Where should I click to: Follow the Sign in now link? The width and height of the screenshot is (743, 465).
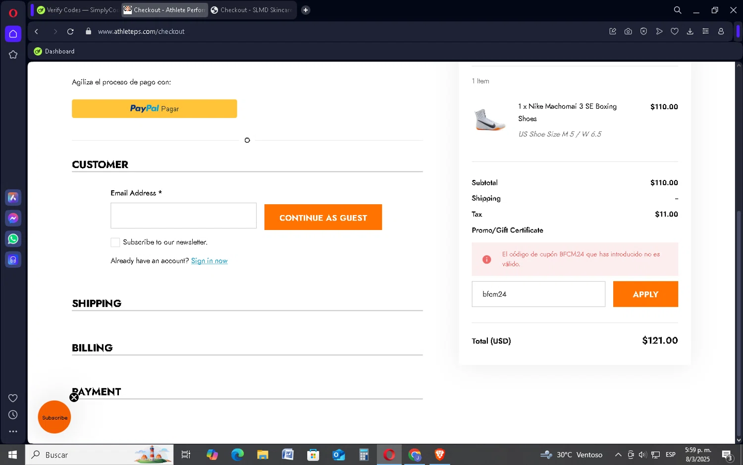point(210,261)
